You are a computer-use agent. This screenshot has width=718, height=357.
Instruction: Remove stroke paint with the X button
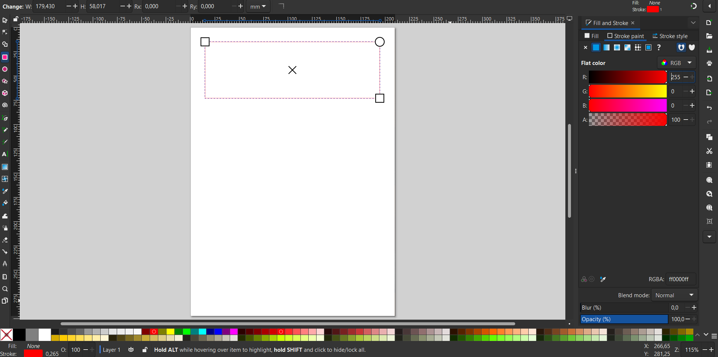click(x=586, y=47)
